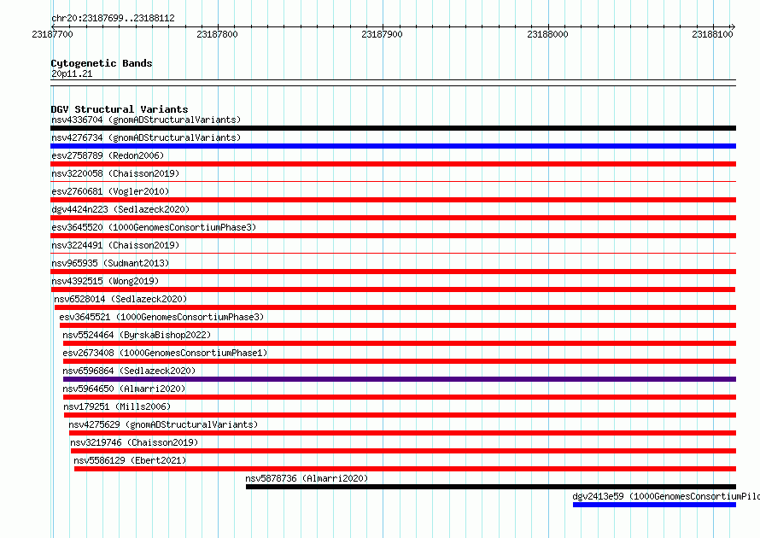Open the dgv2413e59 1000GenomesConsortium label
This screenshot has width=760, height=538.
point(666,496)
